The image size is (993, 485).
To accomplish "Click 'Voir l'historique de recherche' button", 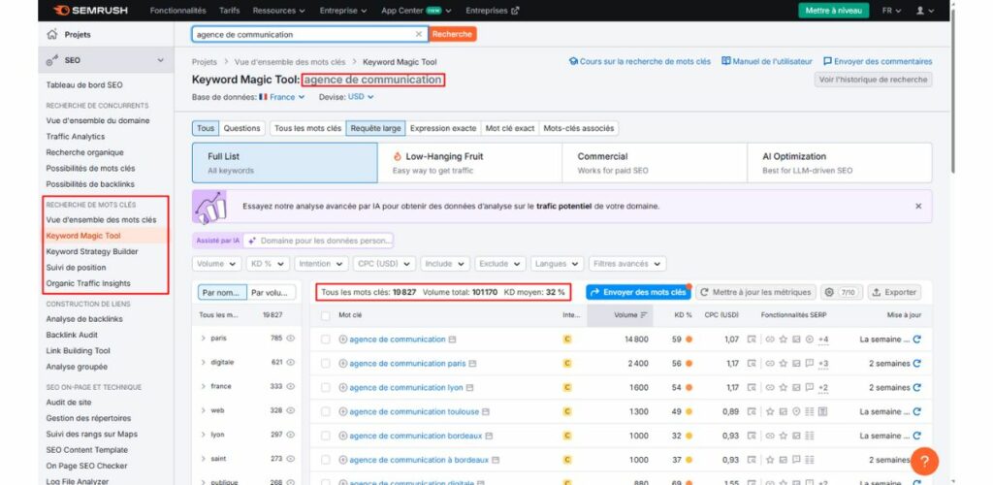I will point(873,80).
